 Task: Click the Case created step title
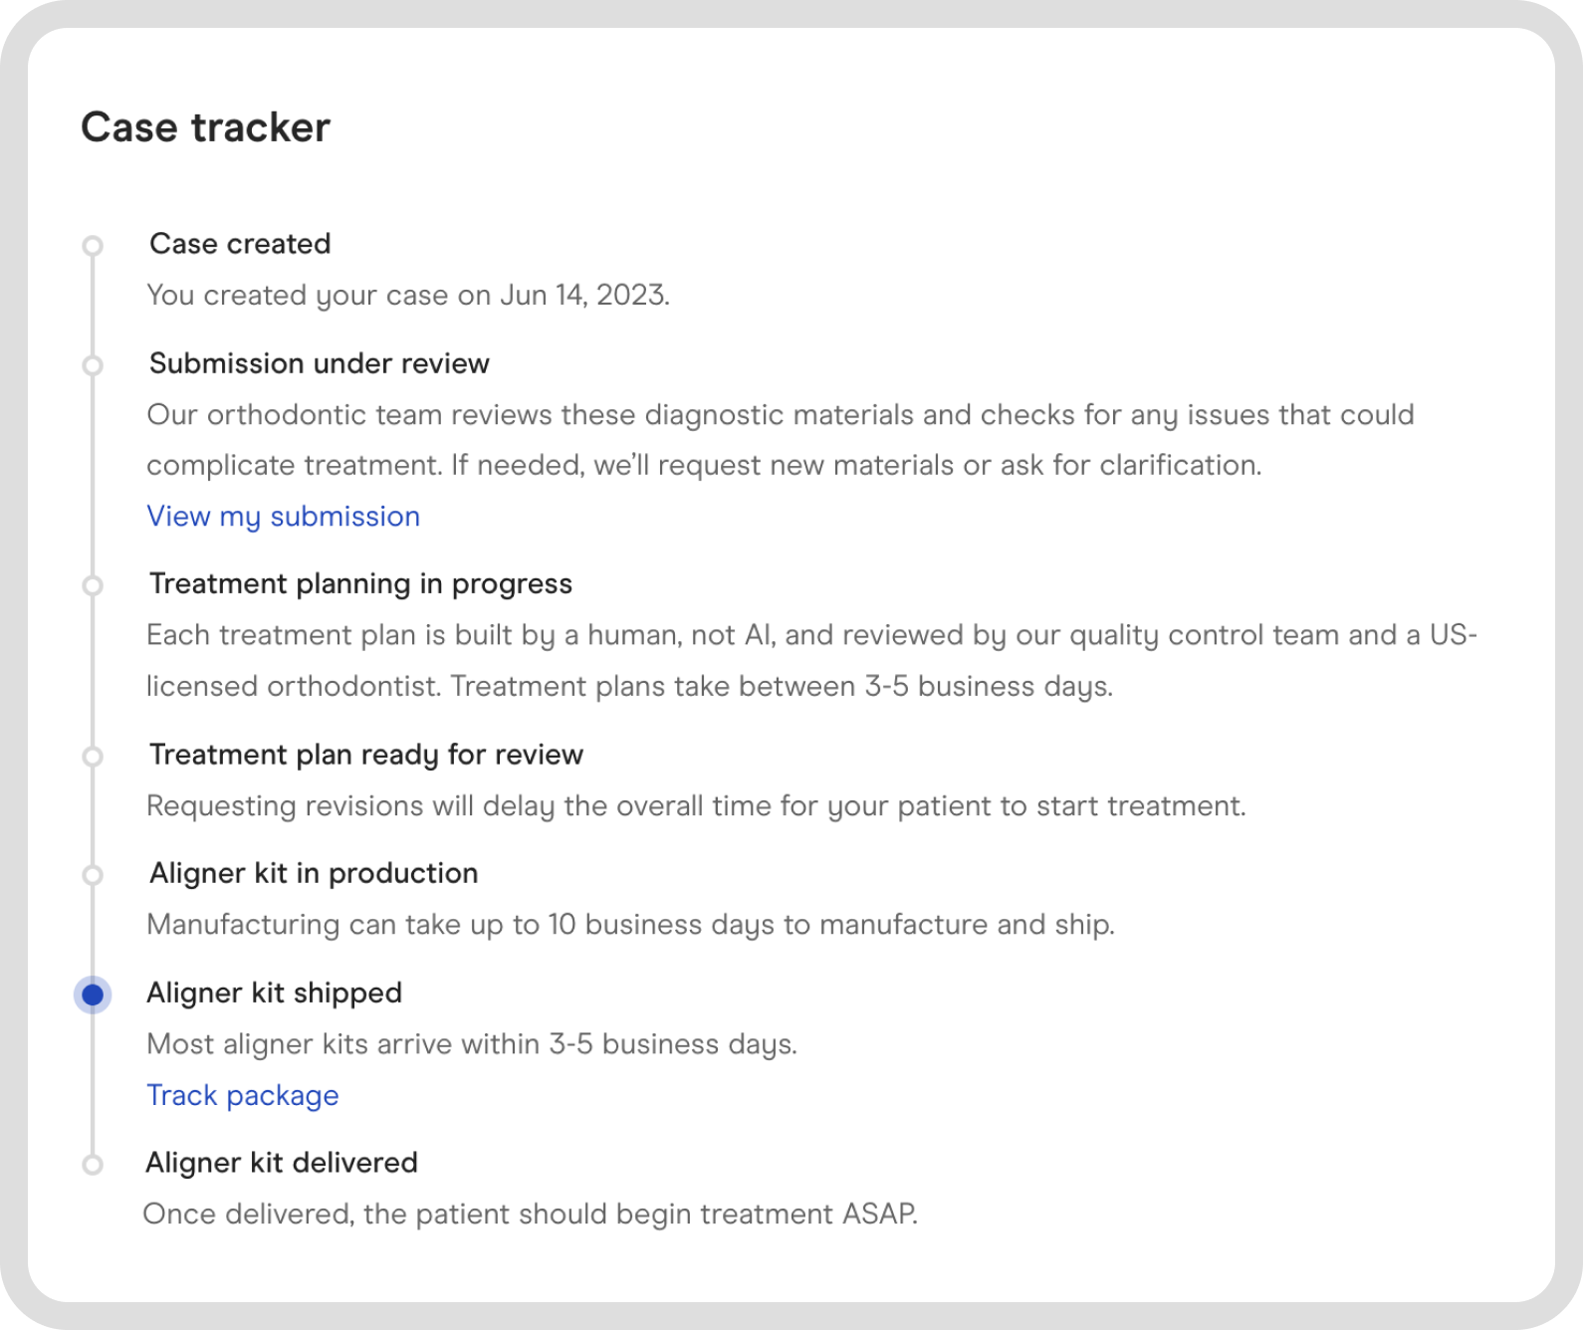tap(240, 244)
